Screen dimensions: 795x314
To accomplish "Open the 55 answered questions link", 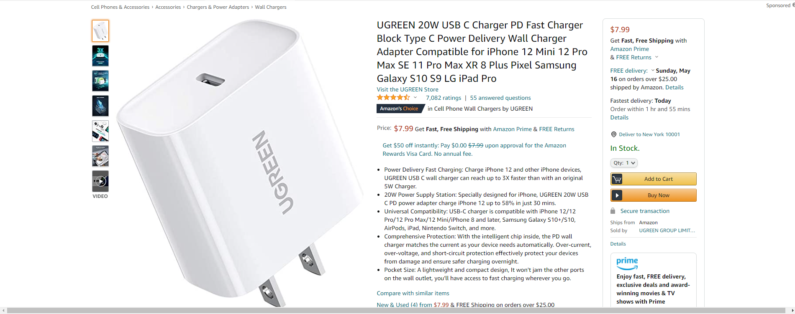I will (500, 98).
